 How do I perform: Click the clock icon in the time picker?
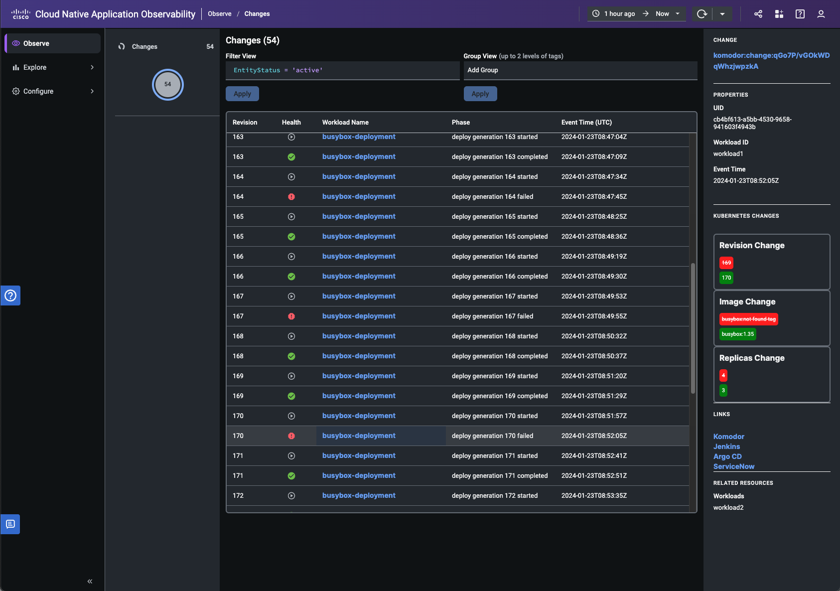[596, 14]
